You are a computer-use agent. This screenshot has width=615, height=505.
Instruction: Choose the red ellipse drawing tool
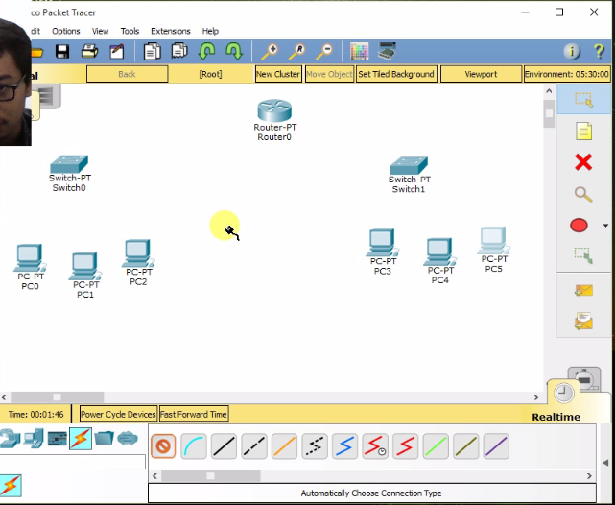[x=579, y=226]
